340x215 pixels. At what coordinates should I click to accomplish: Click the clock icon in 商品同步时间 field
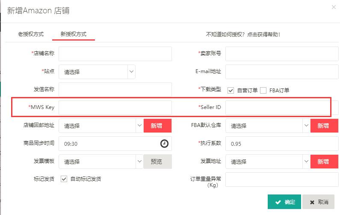pyautogui.click(x=164, y=144)
